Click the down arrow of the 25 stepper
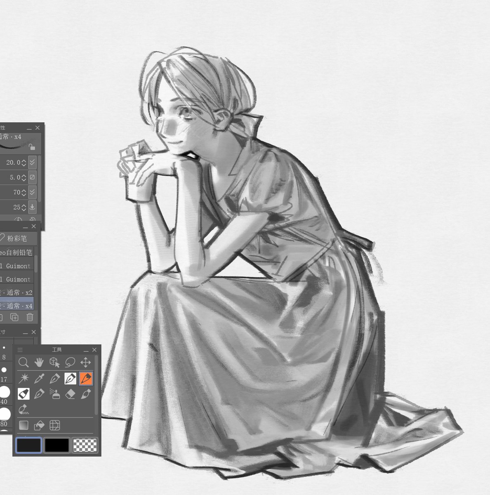Image resolution: width=490 pixels, height=495 pixels. (24, 210)
